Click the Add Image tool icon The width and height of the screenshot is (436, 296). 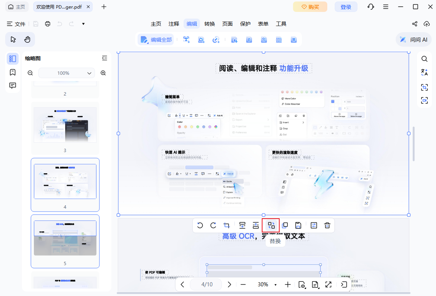201,40
